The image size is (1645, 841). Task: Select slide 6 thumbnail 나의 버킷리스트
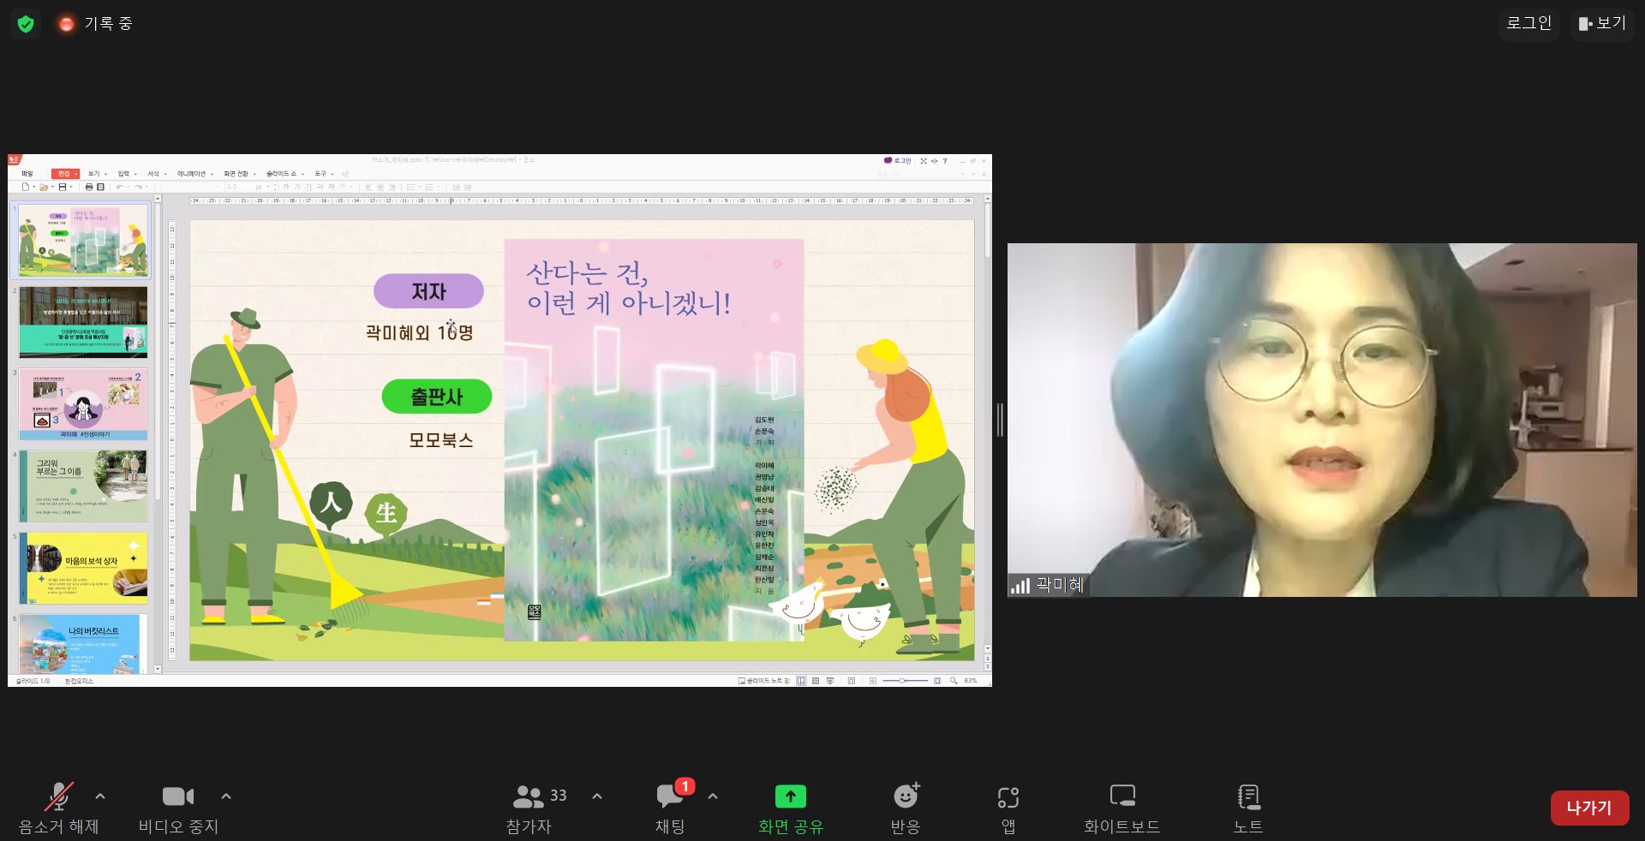click(83, 644)
